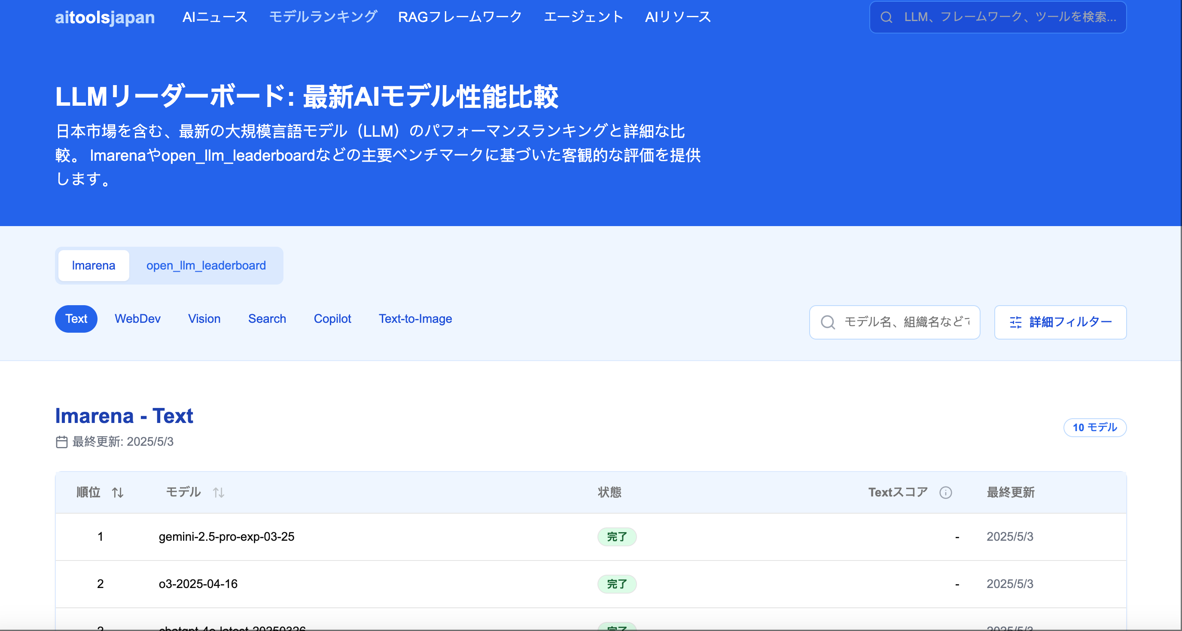Select the Text-to-Image category
This screenshot has height=631, width=1182.
(415, 319)
